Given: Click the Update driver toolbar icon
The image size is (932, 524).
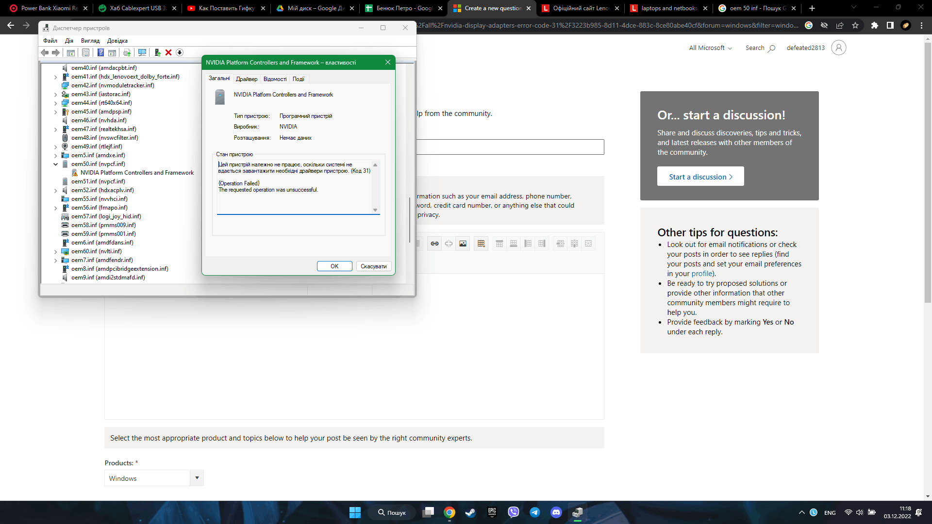Looking at the screenshot, I should [157, 52].
